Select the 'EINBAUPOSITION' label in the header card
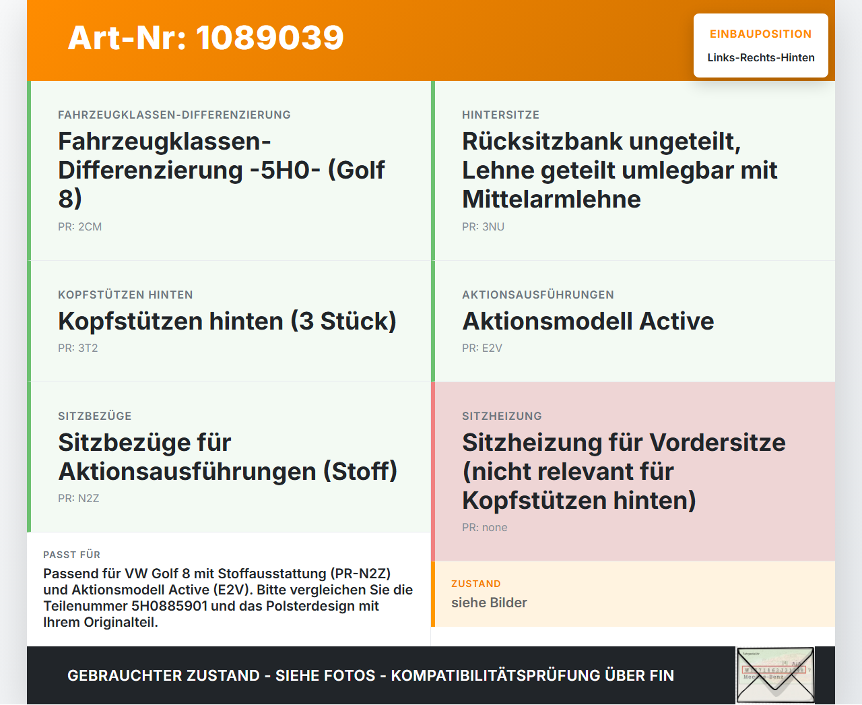Viewport: 862px width, 705px height. pyautogui.click(x=760, y=34)
